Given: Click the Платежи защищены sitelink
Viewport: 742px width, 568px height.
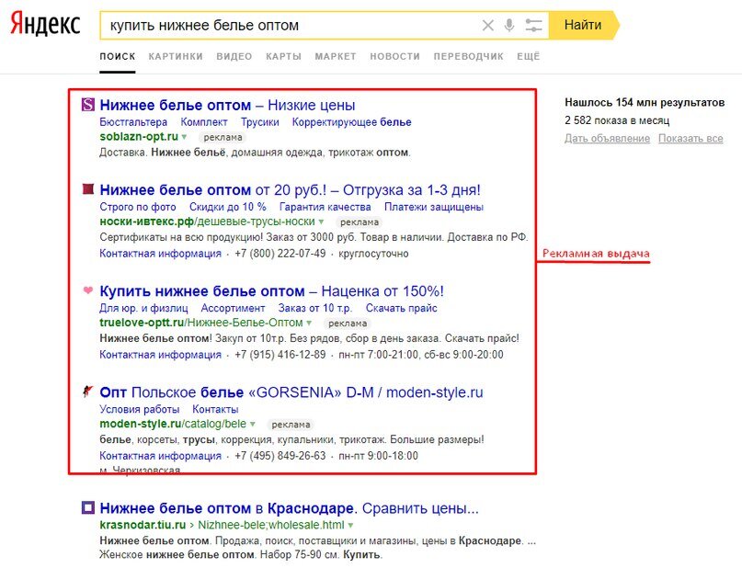Looking at the screenshot, I should click(x=434, y=207).
